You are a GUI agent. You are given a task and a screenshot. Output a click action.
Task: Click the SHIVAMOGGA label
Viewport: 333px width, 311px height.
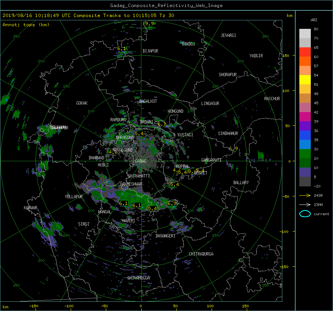(138, 278)
